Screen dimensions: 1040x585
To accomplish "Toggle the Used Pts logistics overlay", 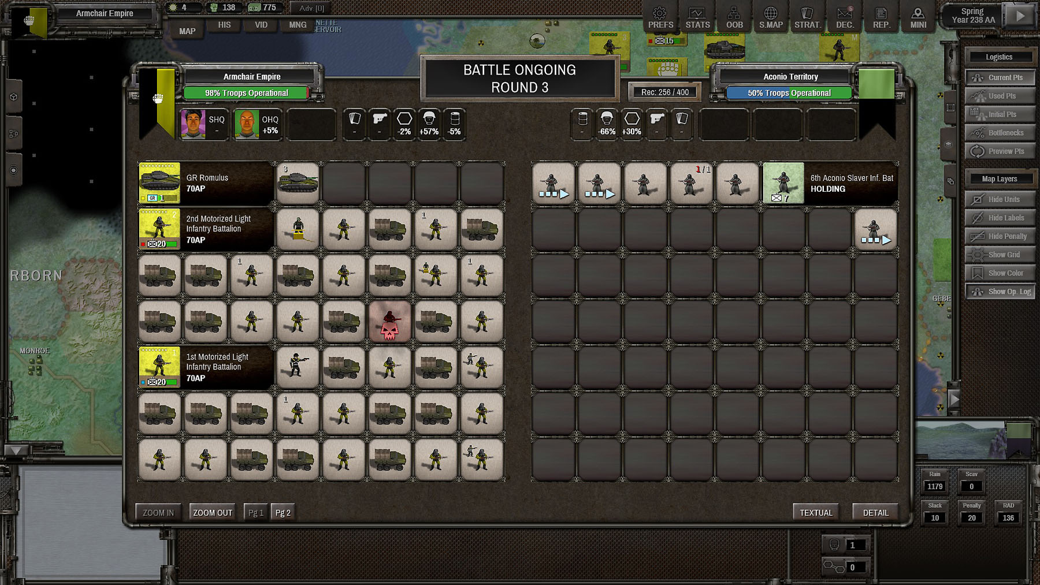I will click(x=1000, y=96).
